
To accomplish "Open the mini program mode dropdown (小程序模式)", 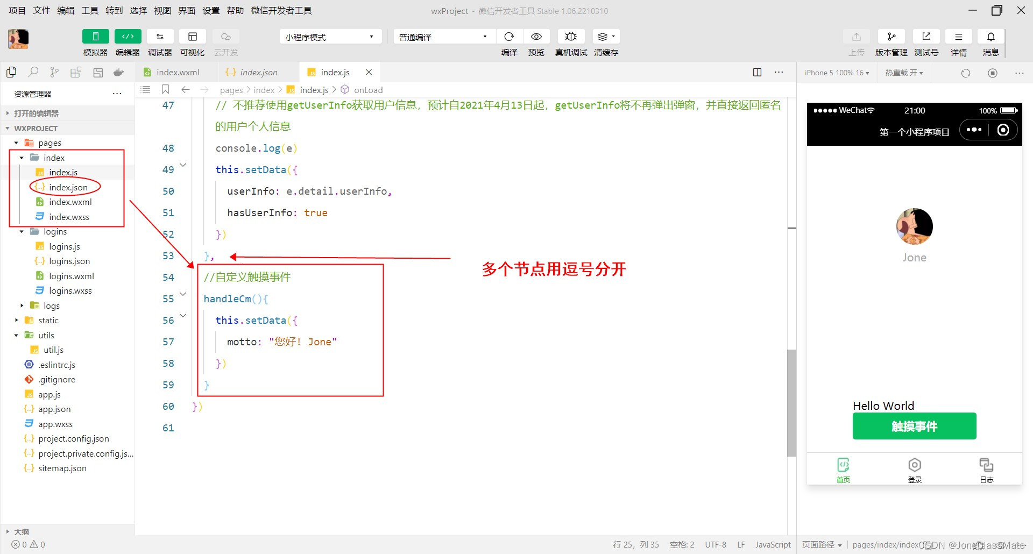I will [330, 37].
